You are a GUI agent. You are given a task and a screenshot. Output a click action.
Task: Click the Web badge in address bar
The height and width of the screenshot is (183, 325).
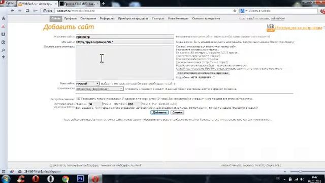pyautogui.click(x=48, y=11)
